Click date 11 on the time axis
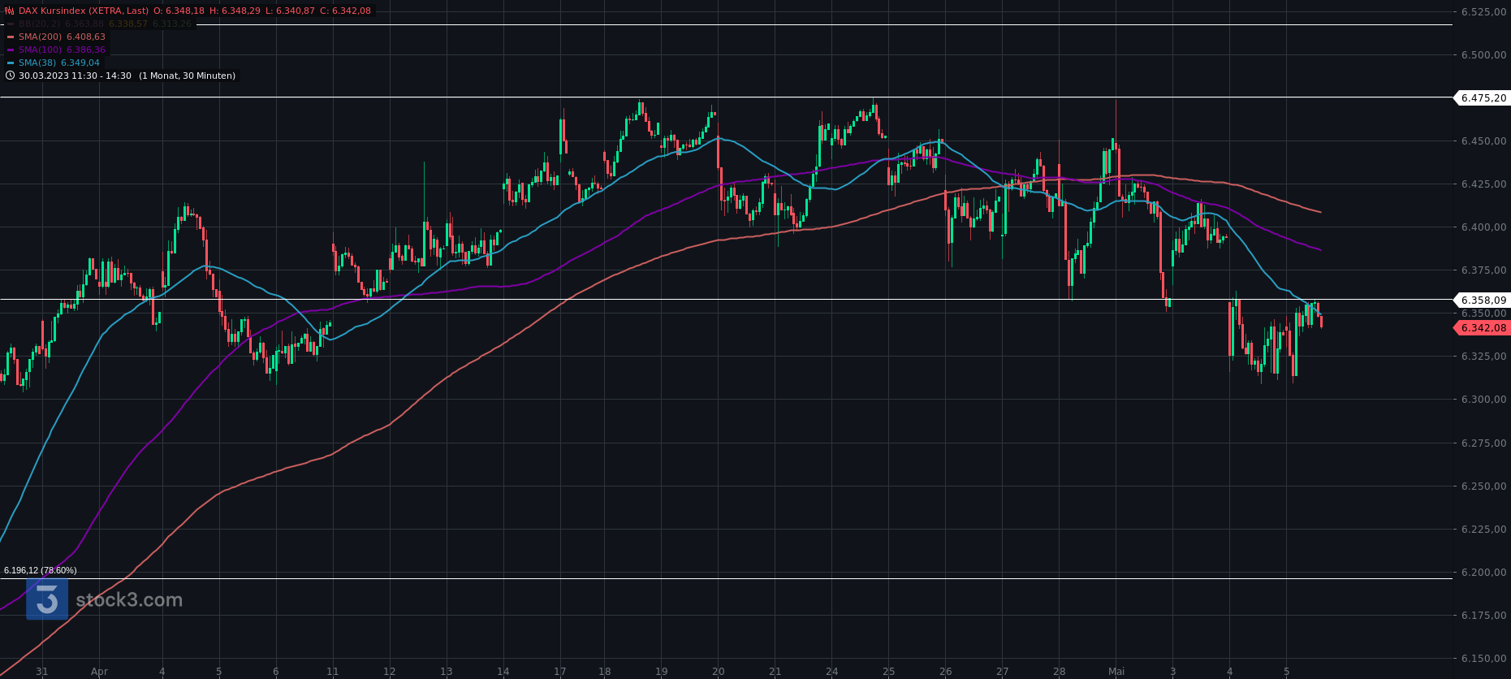Viewport: 1511px width, 679px height. [x=333, y=672]
